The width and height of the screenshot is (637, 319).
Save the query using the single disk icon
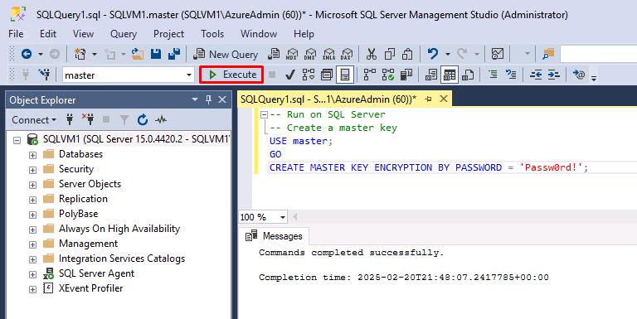coord(156,54)
